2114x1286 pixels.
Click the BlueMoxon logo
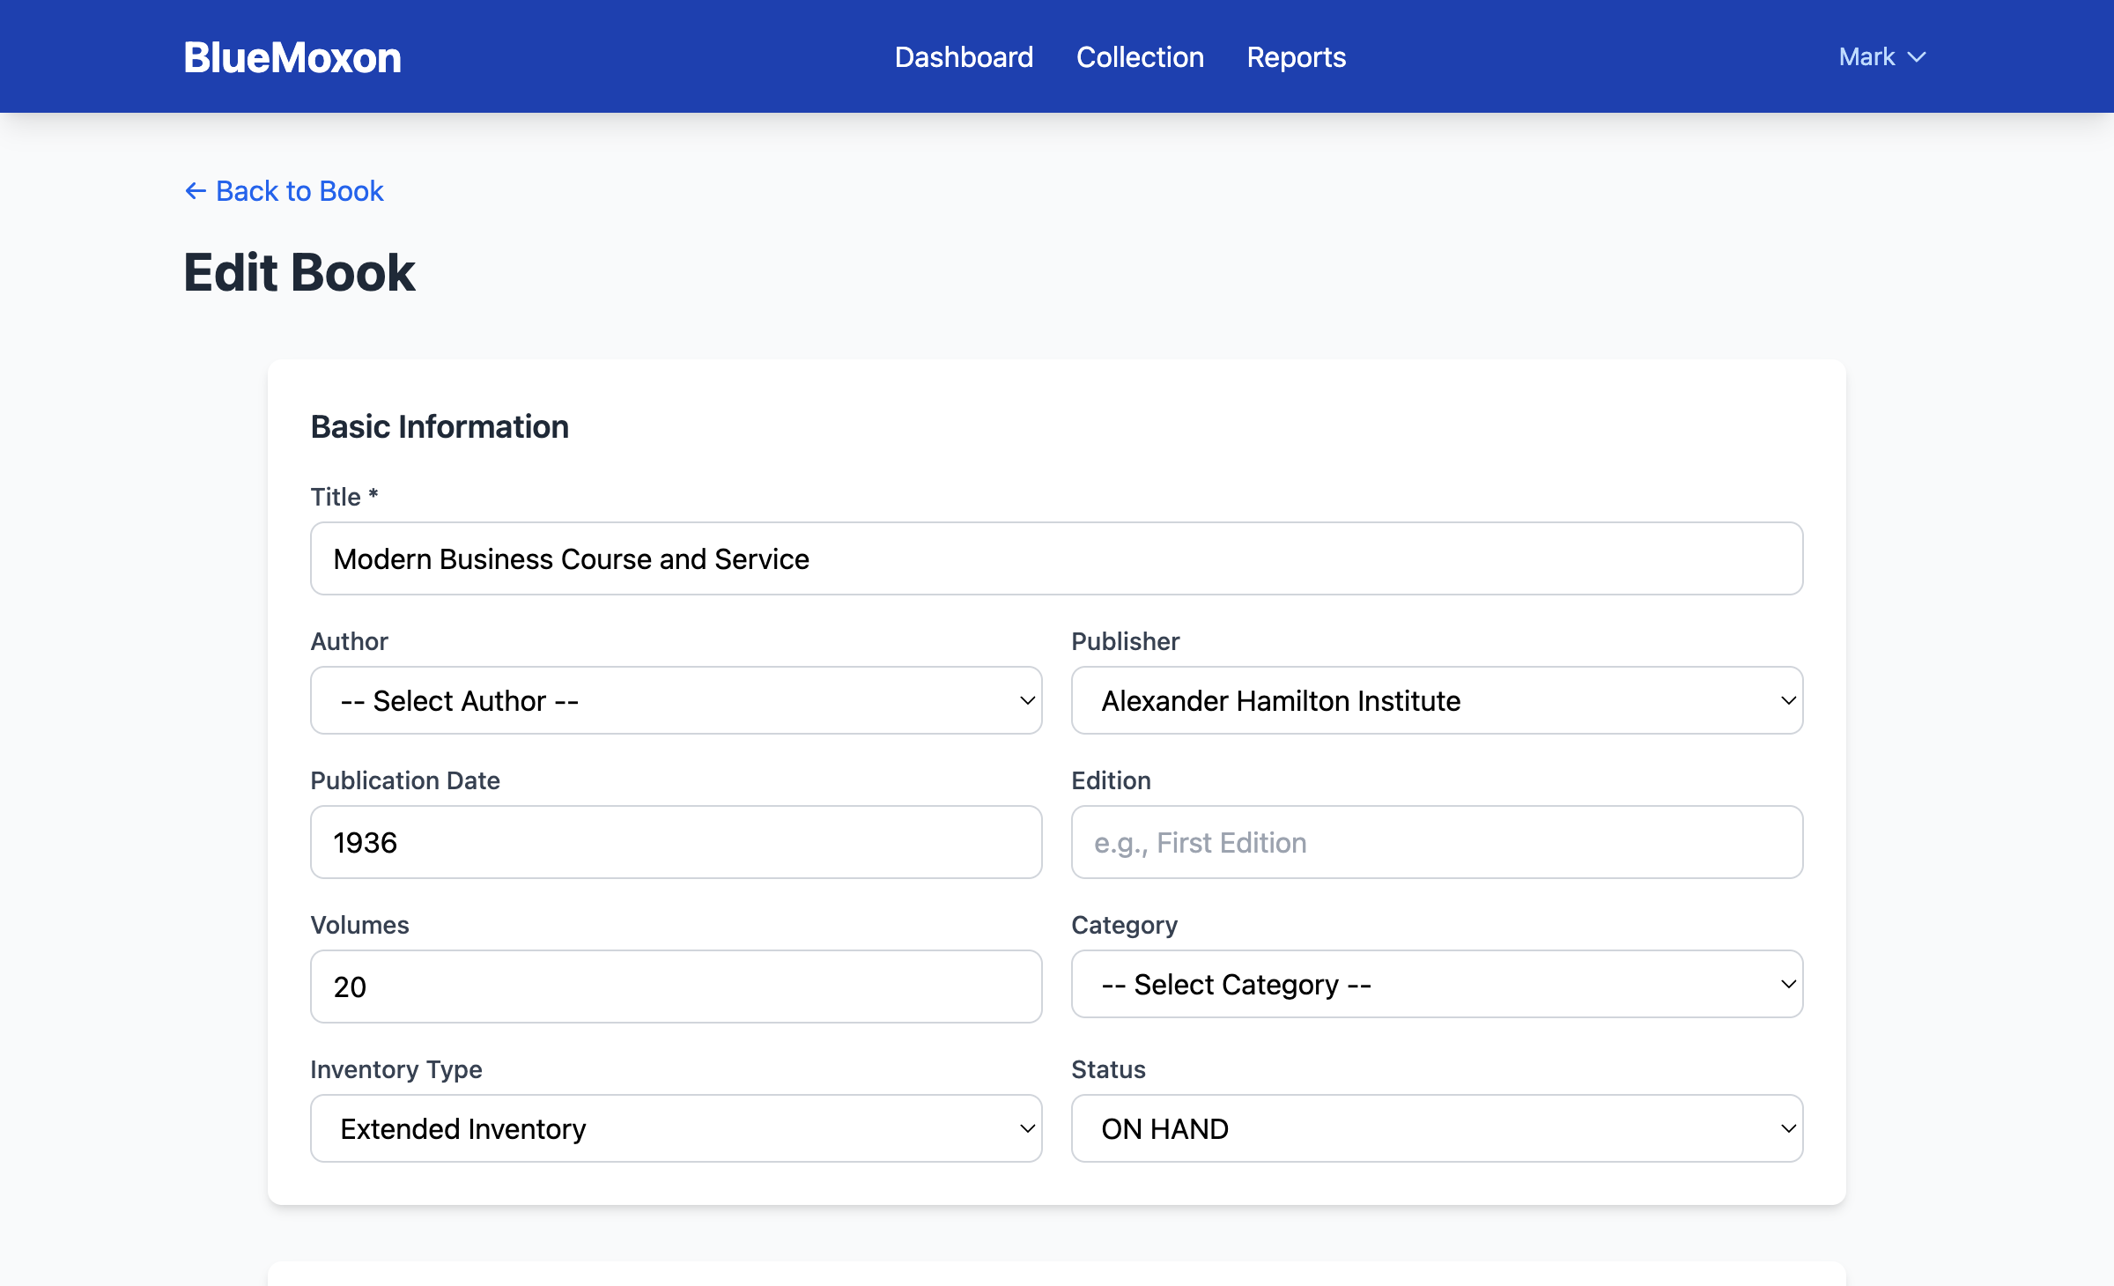click(292, 57)
